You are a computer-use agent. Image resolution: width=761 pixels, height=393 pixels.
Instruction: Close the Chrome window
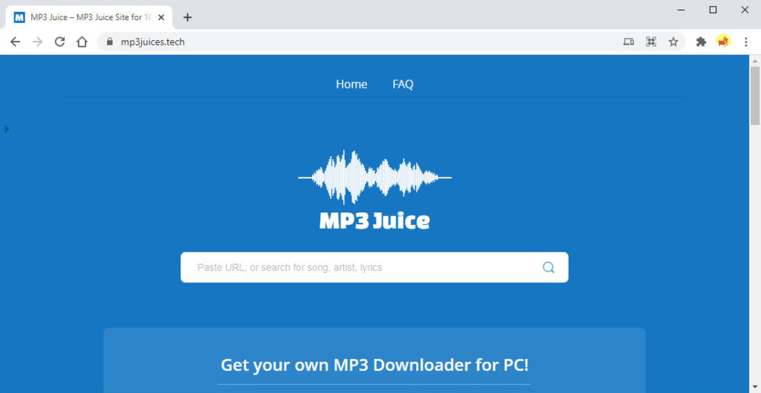[745, 10]
